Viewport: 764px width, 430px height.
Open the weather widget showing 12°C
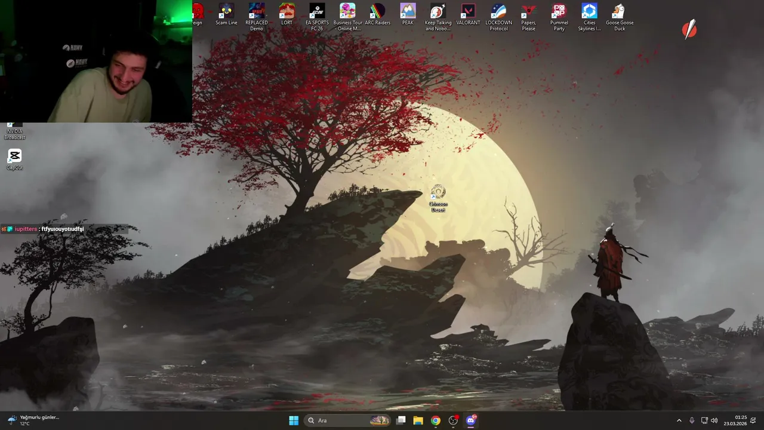click(33, 420)
